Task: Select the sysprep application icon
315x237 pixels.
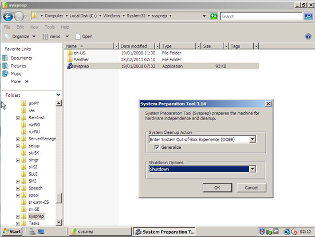Action: tap(70, 66)
